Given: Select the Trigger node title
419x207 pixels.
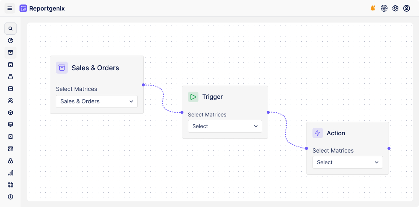Looking at the screenshot, I should tap(212, 97).
